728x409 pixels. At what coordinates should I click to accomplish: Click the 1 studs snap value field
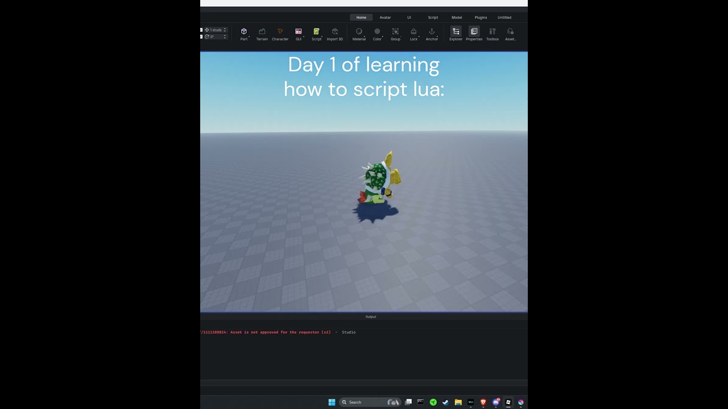tap(216, 30)
